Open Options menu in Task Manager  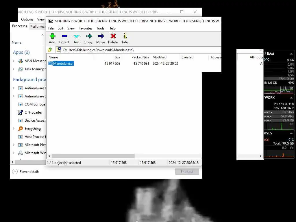(x=27, y=19)
